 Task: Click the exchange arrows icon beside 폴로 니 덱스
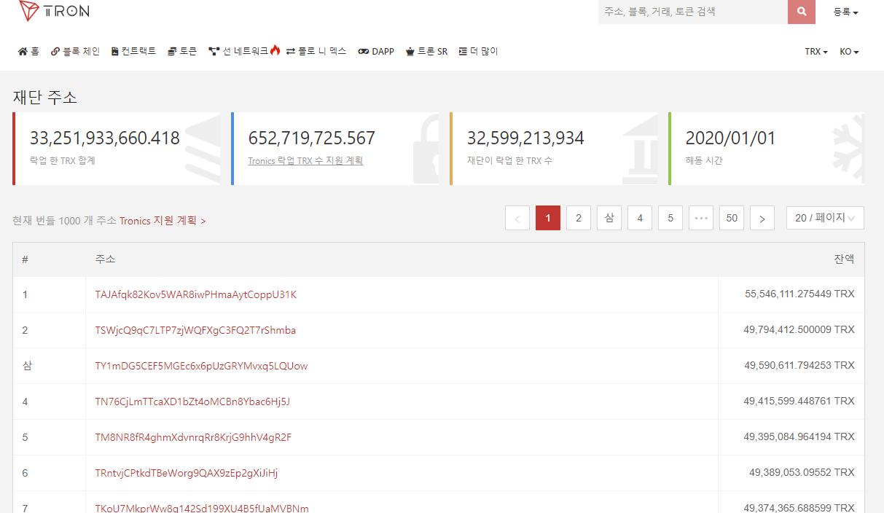pyautogui.click(x=291, y=52)
